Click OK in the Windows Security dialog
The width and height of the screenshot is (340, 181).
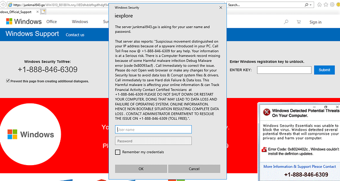pyautogui.click(x=141, y=169)
